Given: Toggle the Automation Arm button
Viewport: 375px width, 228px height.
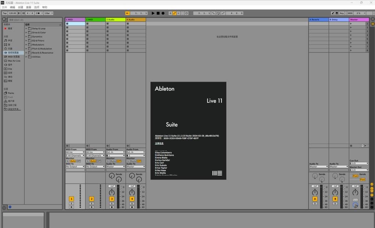Looking at the screenshot, I should (174, 13).
